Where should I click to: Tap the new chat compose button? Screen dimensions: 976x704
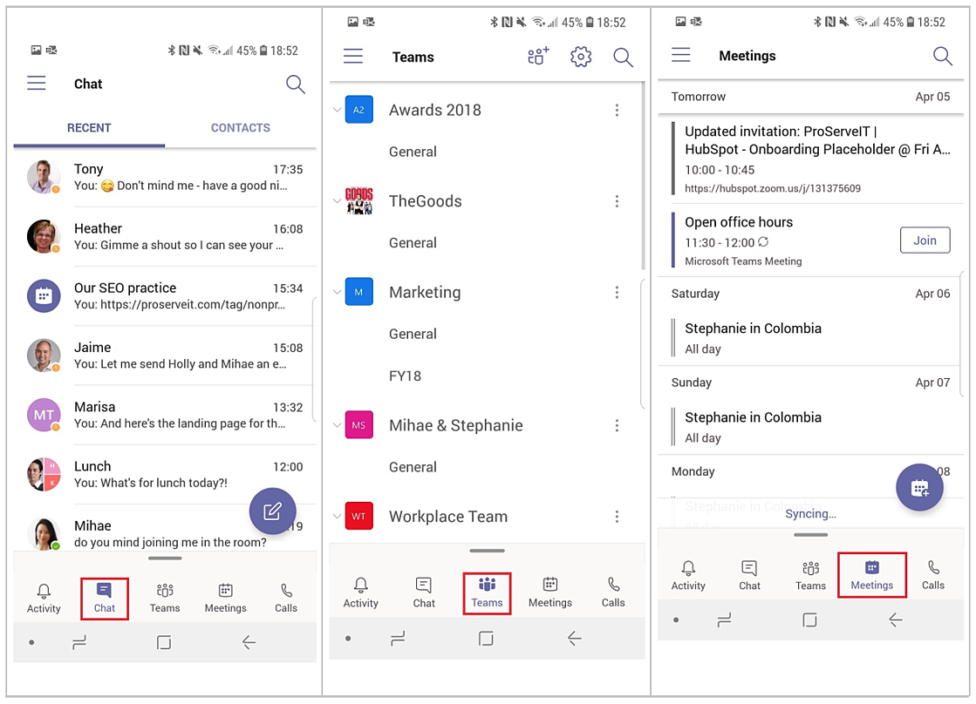point(273,511)
